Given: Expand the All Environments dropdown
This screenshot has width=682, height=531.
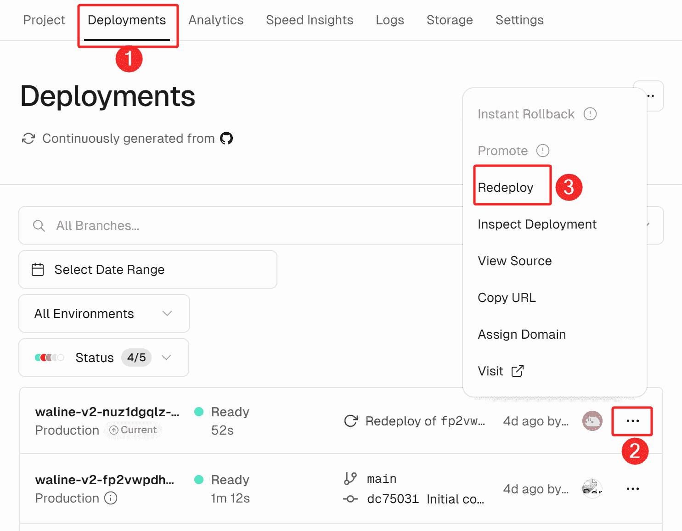Looking at the screenshot, I should click(x=104, y=313).
